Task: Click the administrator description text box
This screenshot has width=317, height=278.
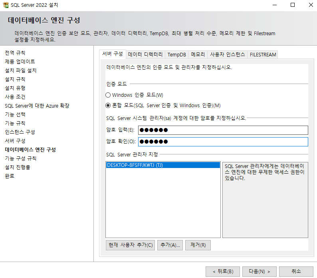Action: 265,200
